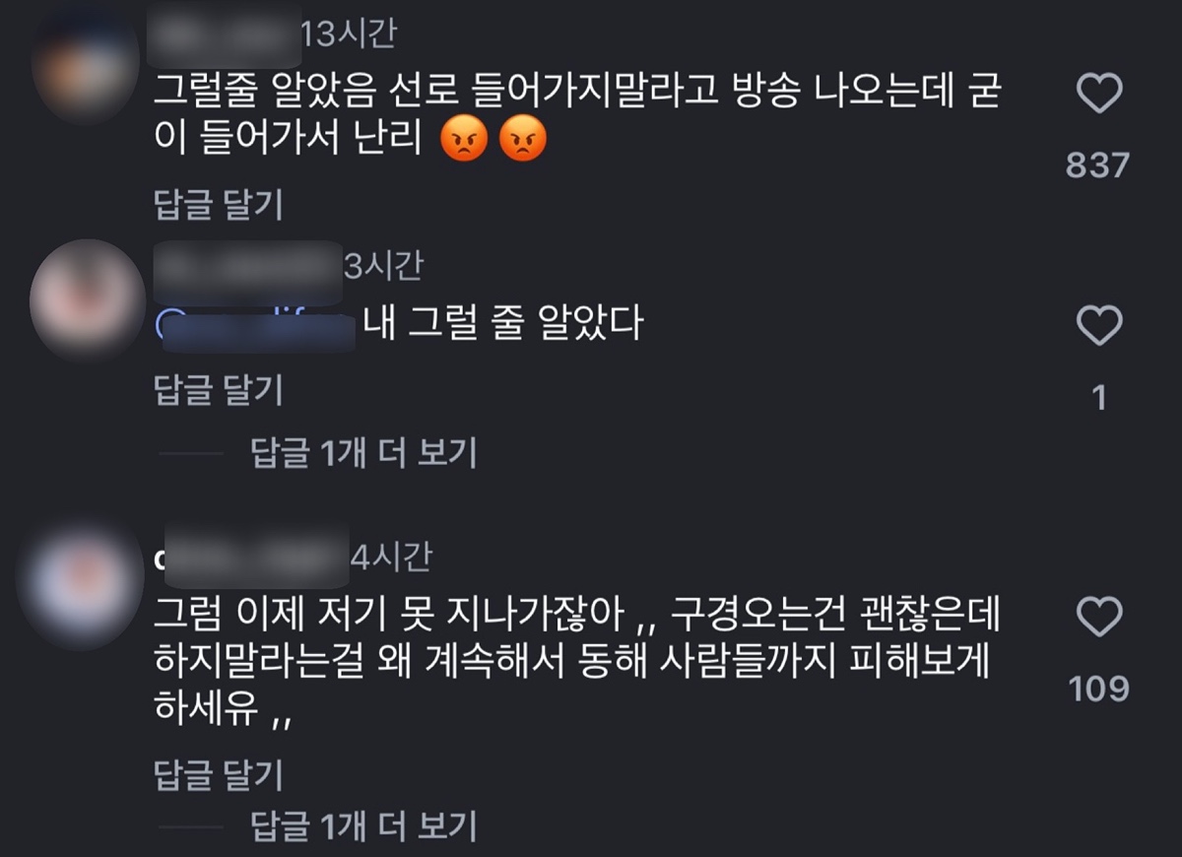Click 답글 달기 under '내 그럴 줄 알았다'
1182x857 pixels.
click(219, 390)
